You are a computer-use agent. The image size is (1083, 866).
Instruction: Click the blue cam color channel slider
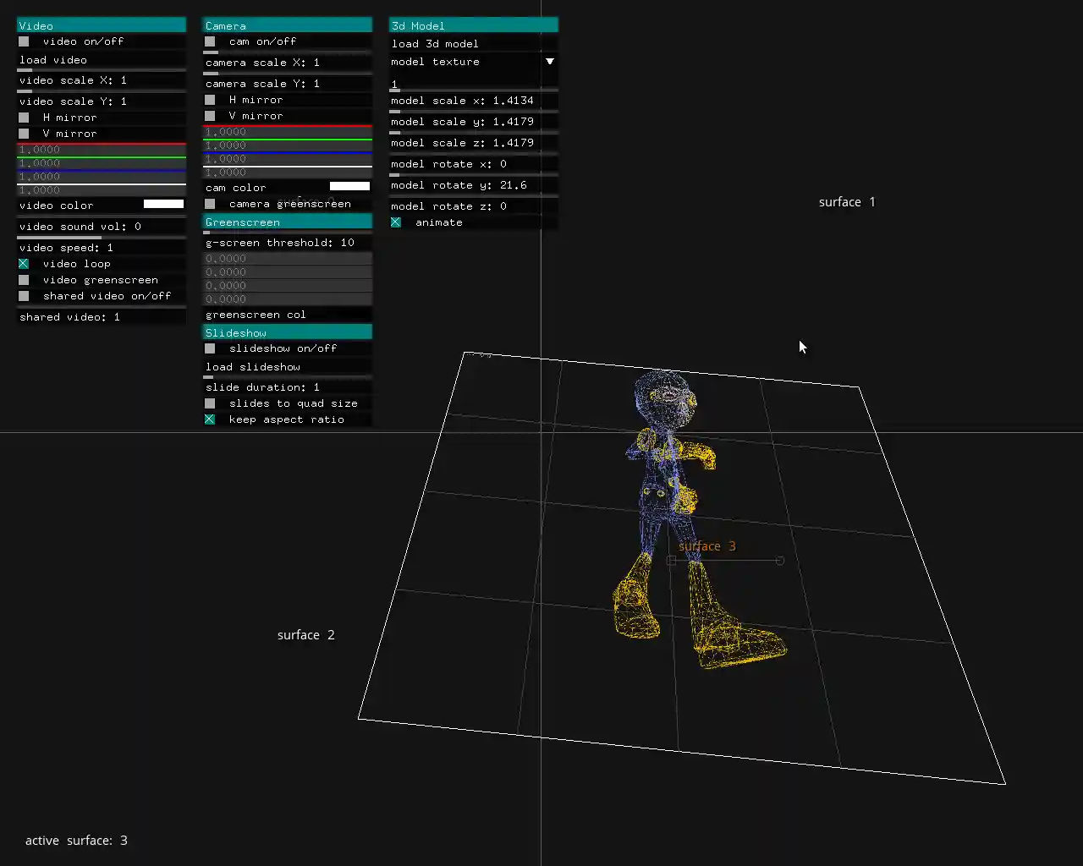point(288,159)
